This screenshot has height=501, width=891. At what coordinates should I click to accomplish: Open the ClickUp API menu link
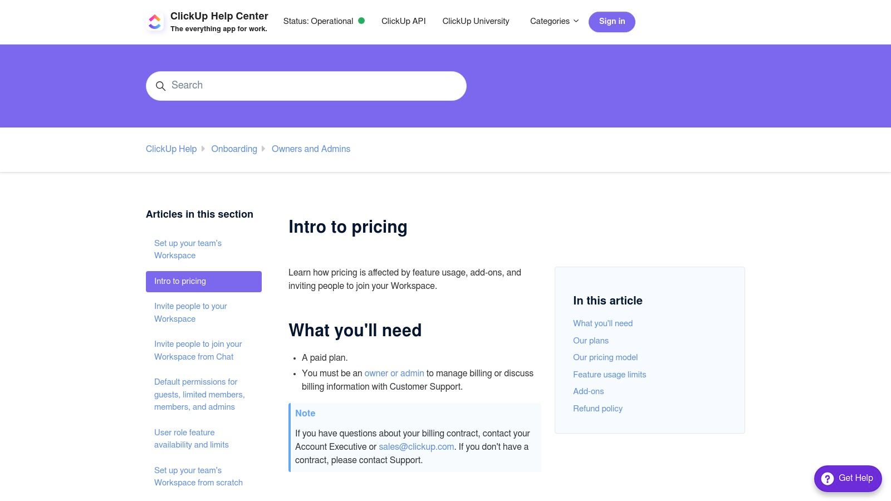coord(403,21)
